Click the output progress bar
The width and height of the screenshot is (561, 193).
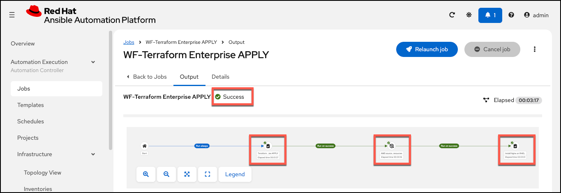point(332,116)
